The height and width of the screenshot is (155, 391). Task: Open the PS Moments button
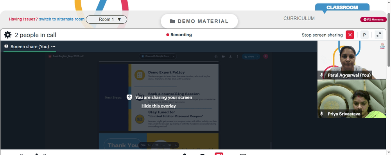point(373,19)
